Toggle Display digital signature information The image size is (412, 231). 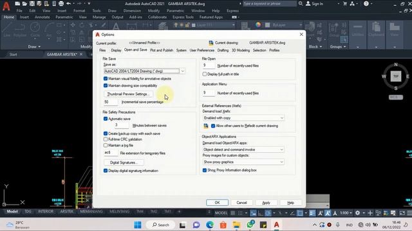click(106, 171)
